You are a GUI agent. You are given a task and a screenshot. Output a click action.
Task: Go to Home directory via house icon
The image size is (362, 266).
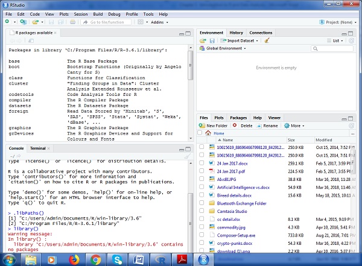point(208,133)
